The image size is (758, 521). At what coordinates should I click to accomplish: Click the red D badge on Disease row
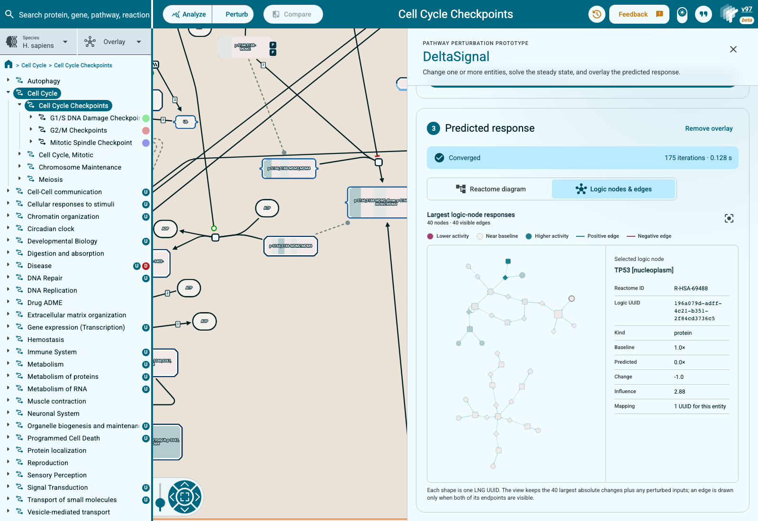point(146,266)
